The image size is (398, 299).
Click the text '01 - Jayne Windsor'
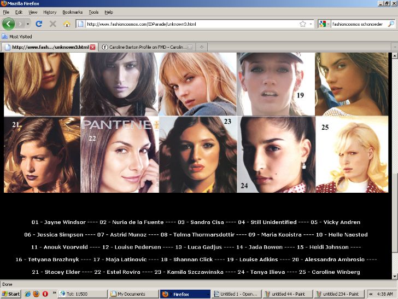[x=58, y=222]
